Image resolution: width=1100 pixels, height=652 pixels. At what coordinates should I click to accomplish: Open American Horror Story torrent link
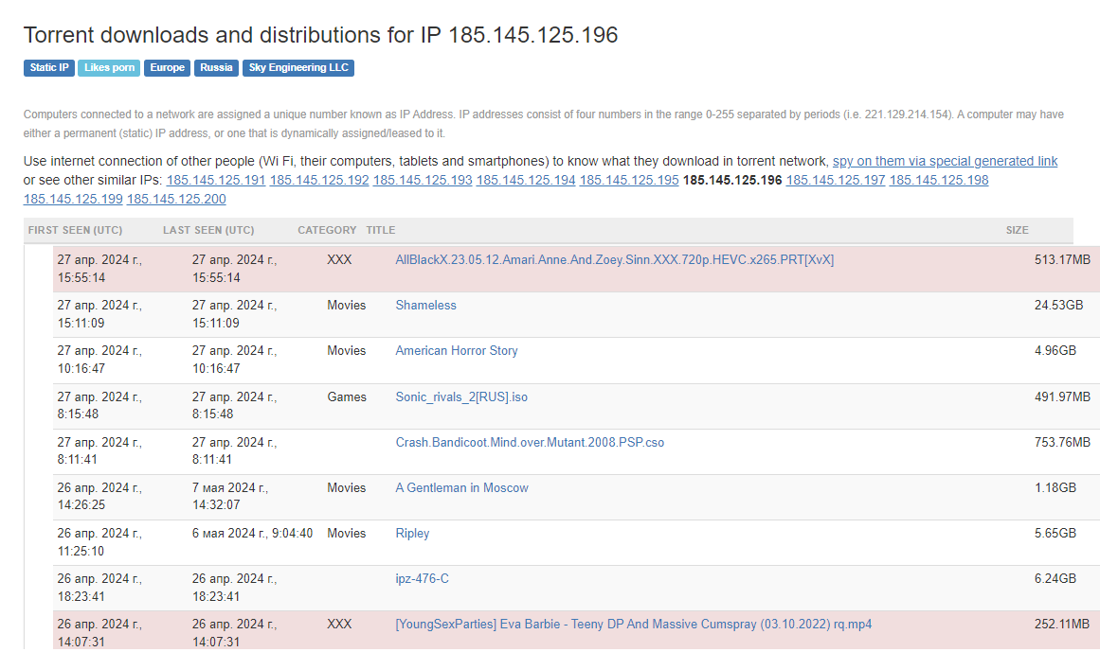click(x=457, y=351)
